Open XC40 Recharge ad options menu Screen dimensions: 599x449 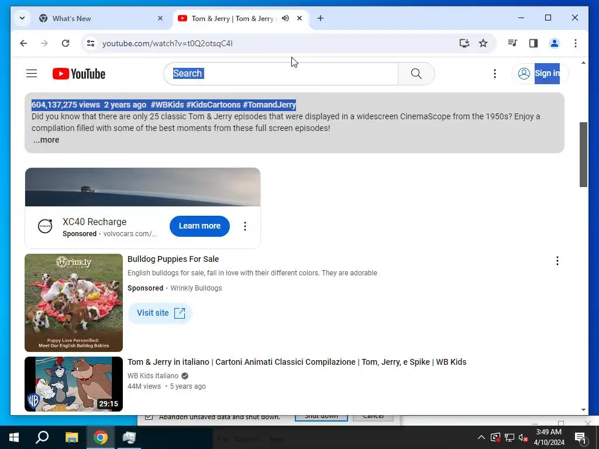[x=245, y=226]
